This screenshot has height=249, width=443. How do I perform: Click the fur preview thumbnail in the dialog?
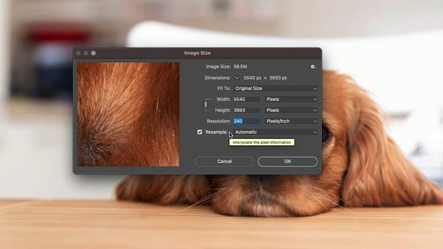click(128, 114)
